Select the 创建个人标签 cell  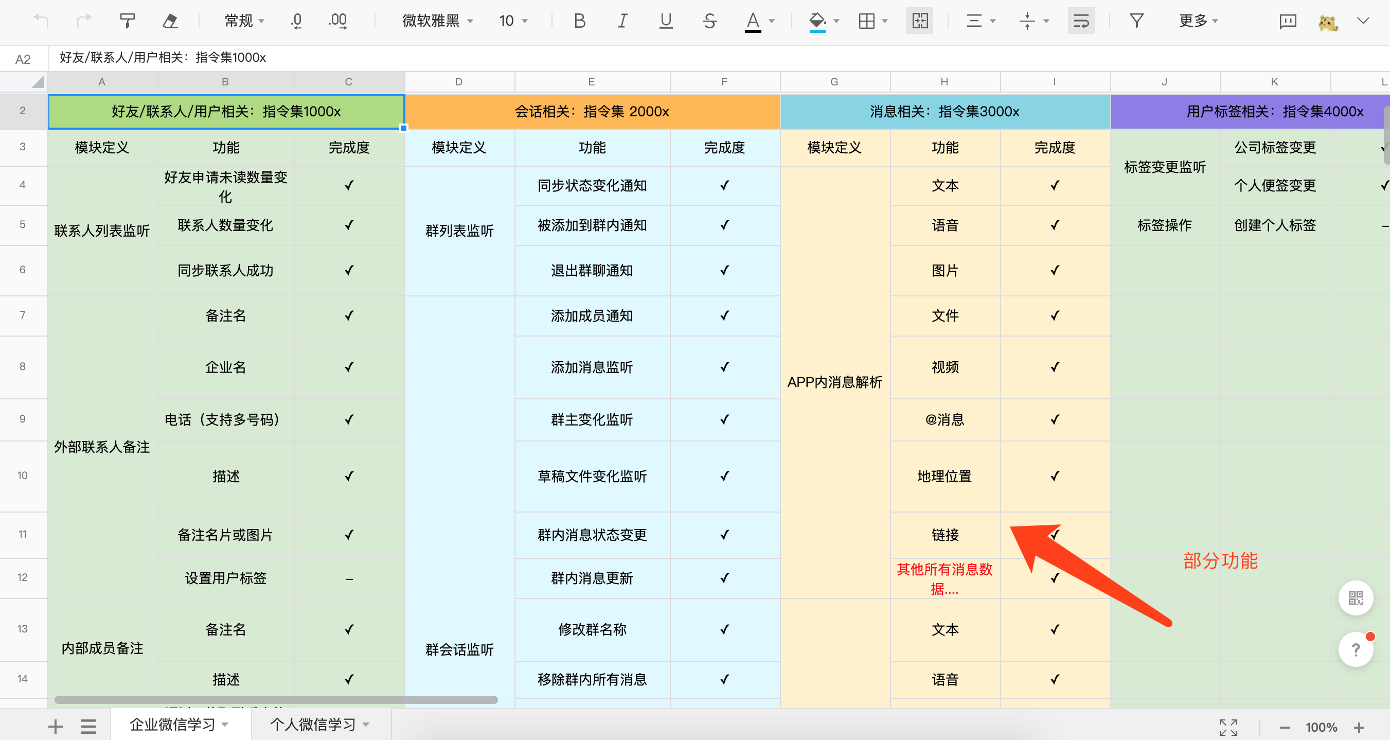[1275, 225]
